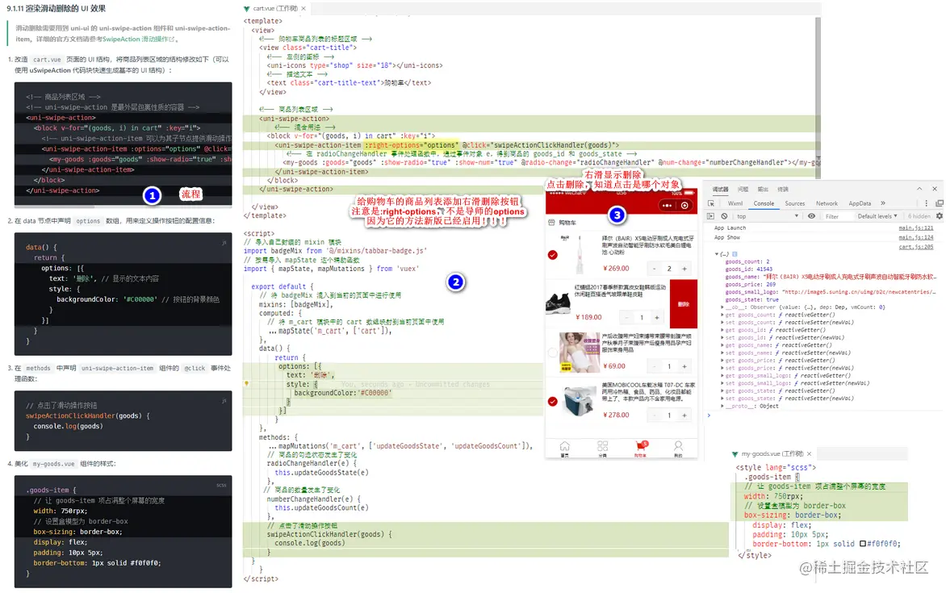
Task: Click the console prompt input arrow
Action: tap(709, 415)
